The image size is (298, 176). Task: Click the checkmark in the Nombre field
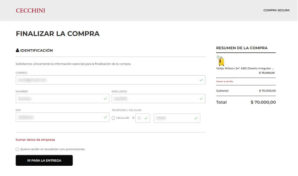pyautogui.click(x=105, y=98)
